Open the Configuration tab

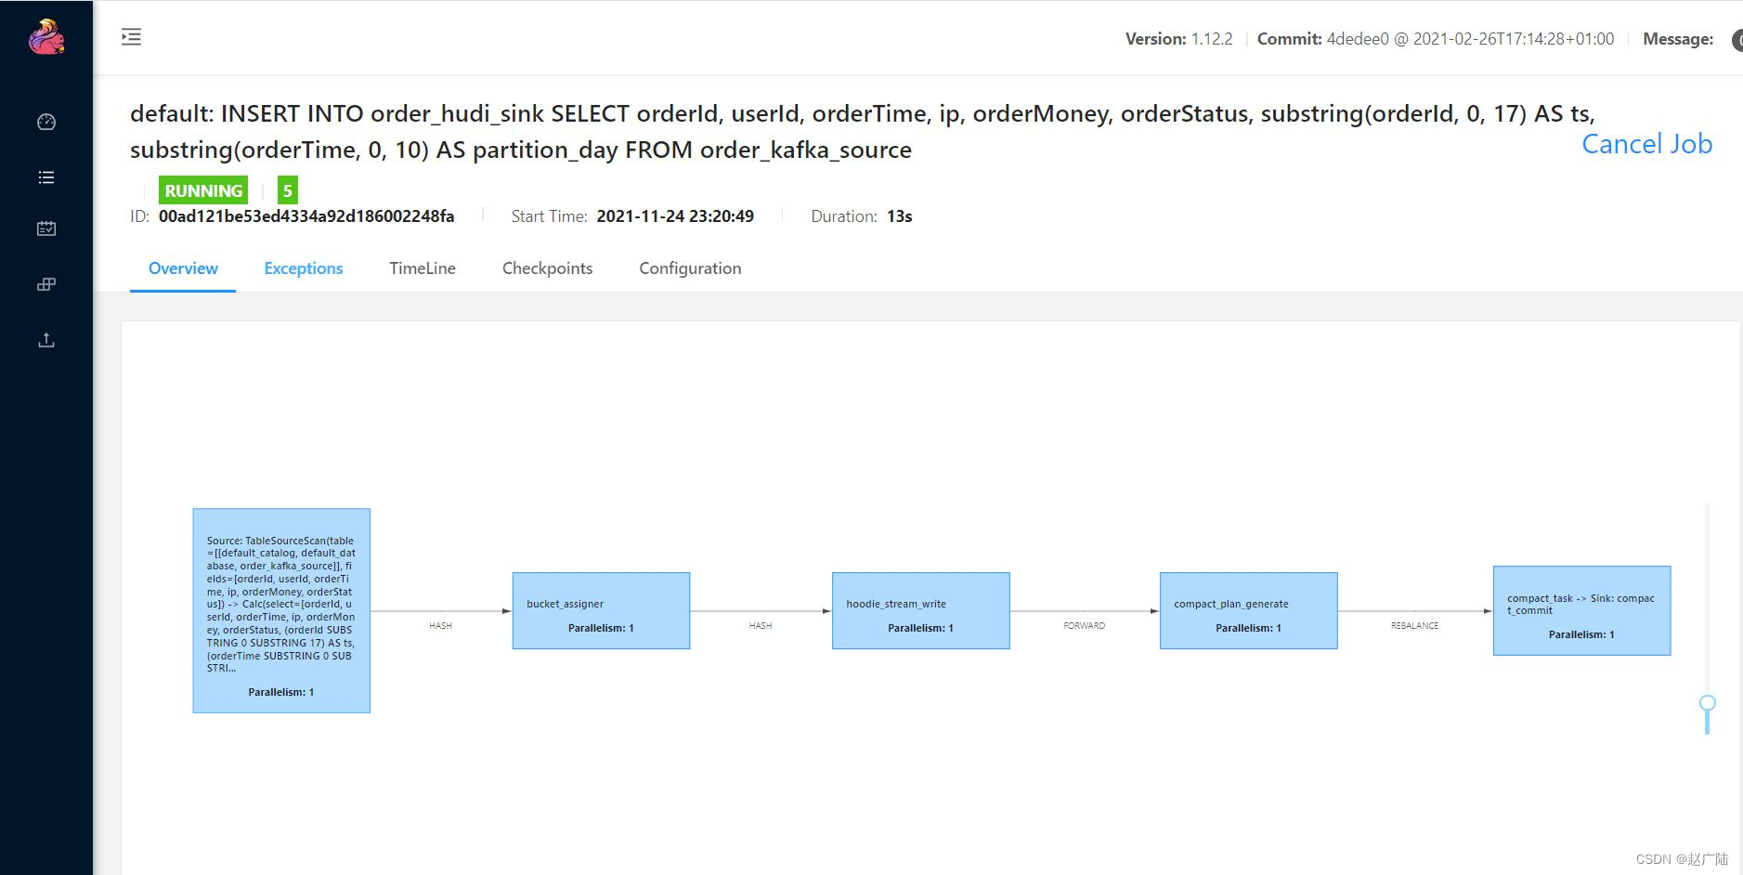pyautogui.click(x=689, y=268)
